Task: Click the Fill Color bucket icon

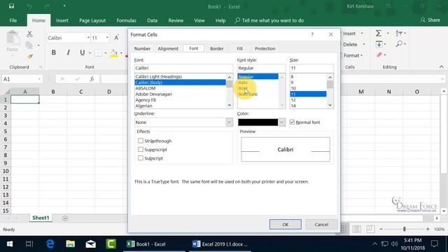Action: coord(113,53)
